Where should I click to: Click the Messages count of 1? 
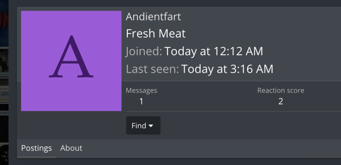pyautogui.click(x=141, y=101)
